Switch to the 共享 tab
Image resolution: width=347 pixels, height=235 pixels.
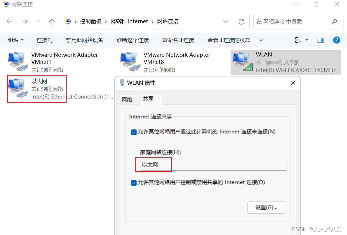point(148,99)
